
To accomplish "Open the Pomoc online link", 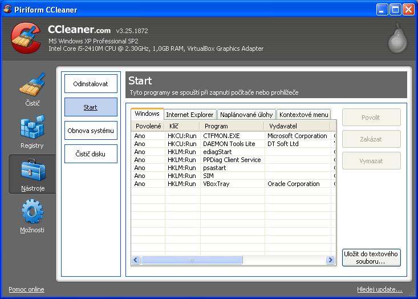I will [x=26, y=289].
